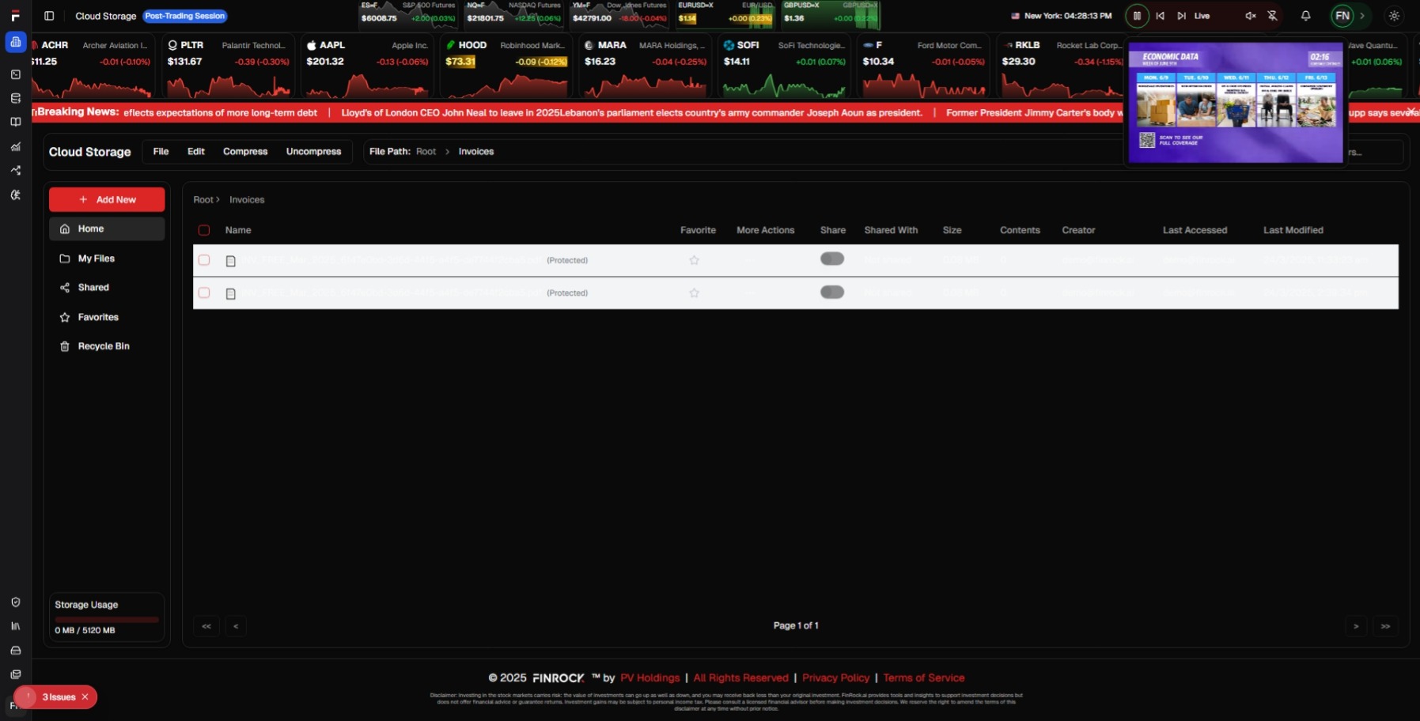Viewport: 1420px width, 721px height.
Task: Select My Files in storage navigation
Action: [x=107, y=259]
